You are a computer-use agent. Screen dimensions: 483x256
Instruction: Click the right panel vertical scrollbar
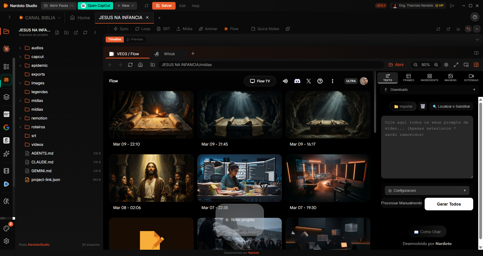pyautogui.click(x=480, y=171)
